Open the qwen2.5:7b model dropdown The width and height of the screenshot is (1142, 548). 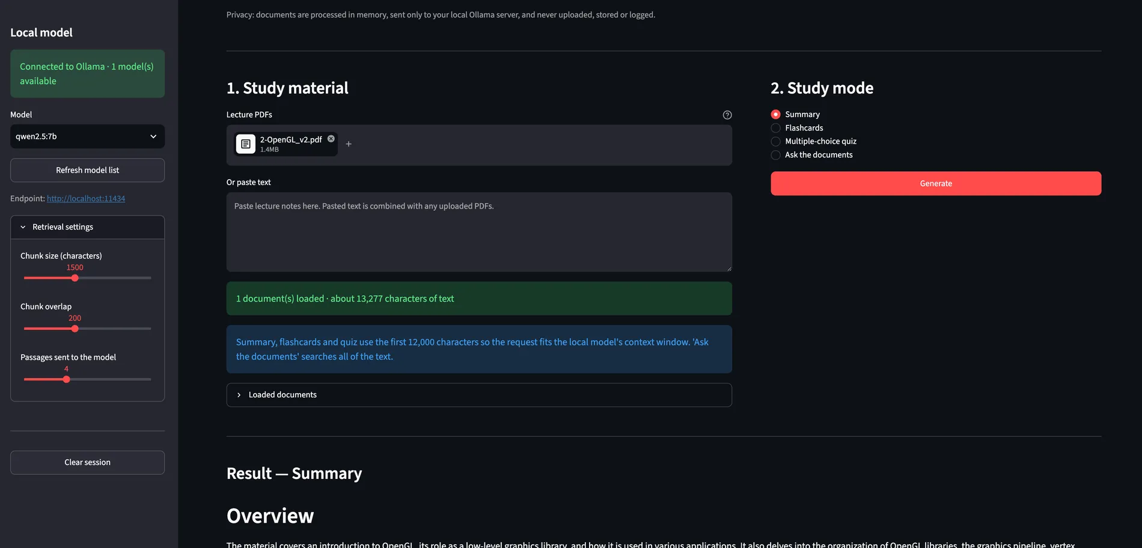(x=87, y=136)
